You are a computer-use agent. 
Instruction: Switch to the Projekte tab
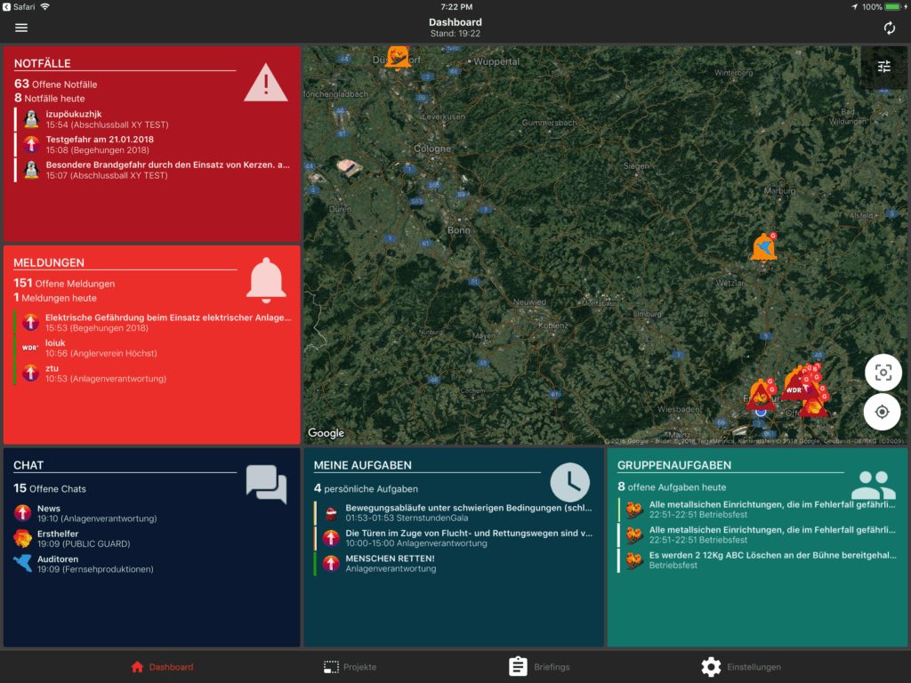tap(349, 667)
